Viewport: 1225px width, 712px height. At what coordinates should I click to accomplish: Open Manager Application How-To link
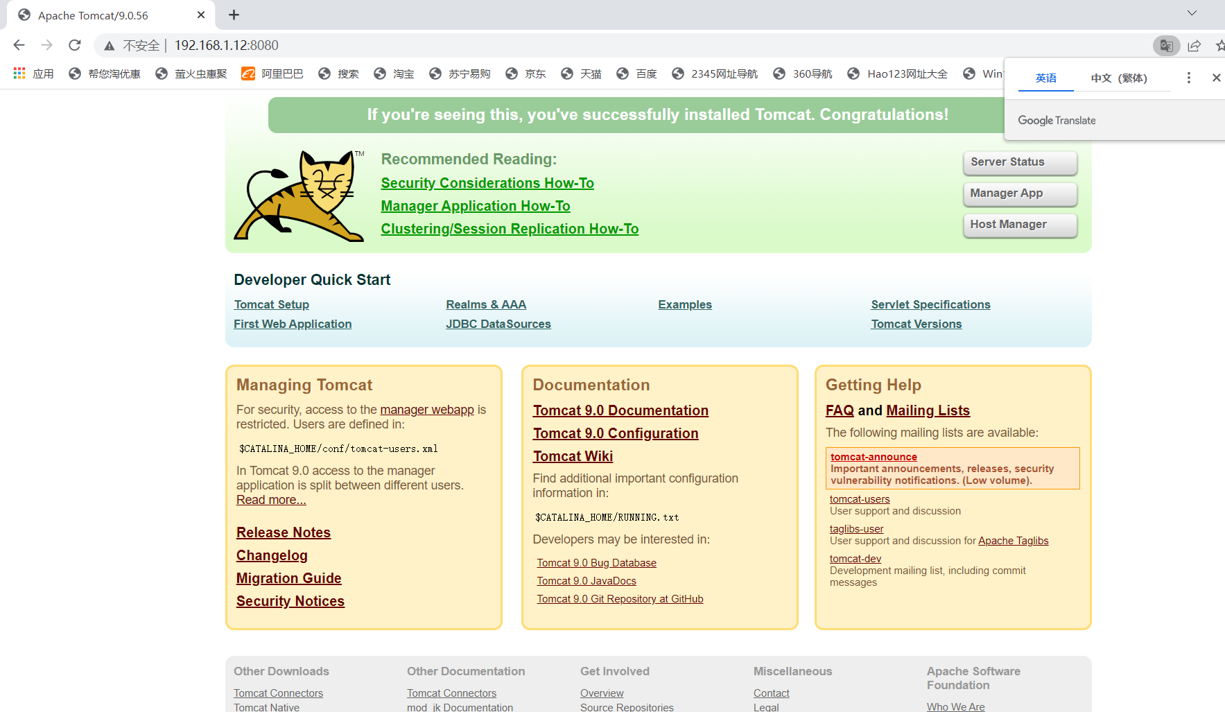click(476, 206)
